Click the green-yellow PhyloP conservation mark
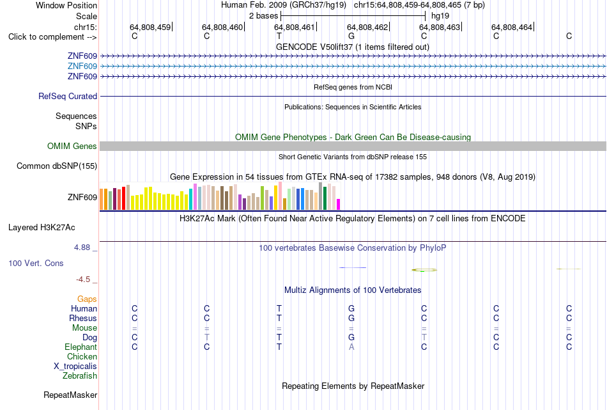This screenshot has width=607, height=410. [x=424, y=270]
